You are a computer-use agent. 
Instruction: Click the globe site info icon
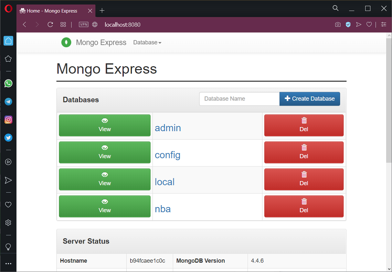pyautogui.click(x=95, y=25)
